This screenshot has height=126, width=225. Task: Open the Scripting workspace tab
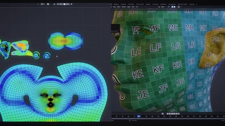pyautogui.click(x=192, y=4)
